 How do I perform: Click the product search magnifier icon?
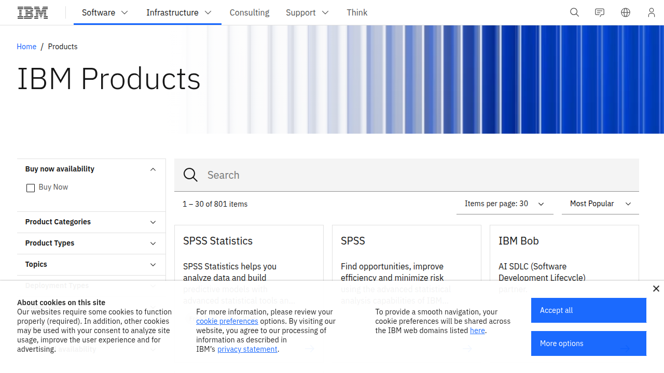190,175
